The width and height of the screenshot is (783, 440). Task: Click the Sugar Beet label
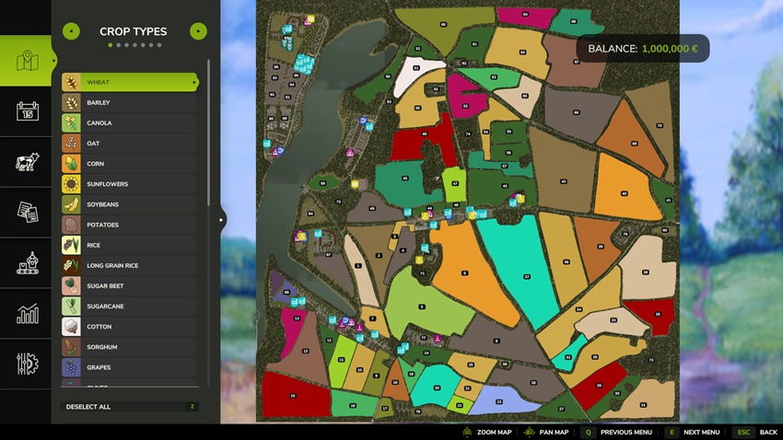[105, 286]
